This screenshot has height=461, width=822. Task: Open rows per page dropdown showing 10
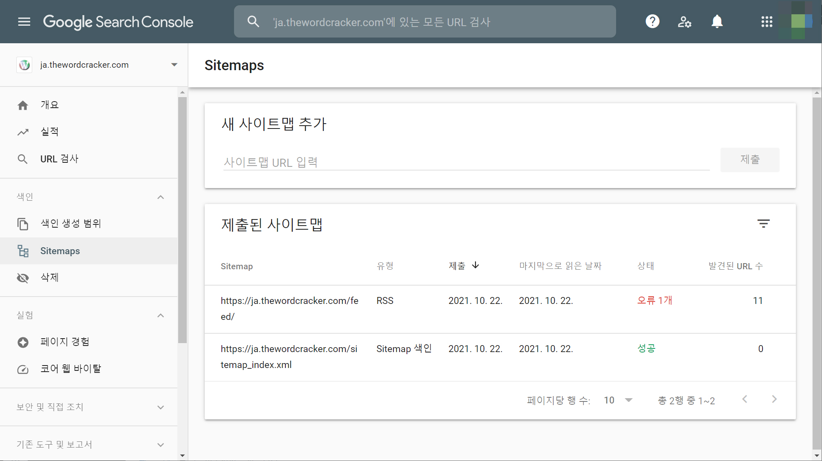tap(618, 400)
